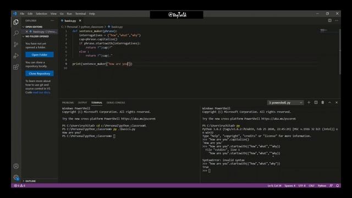Focus the right Python REPL prompt

(209, 170)
